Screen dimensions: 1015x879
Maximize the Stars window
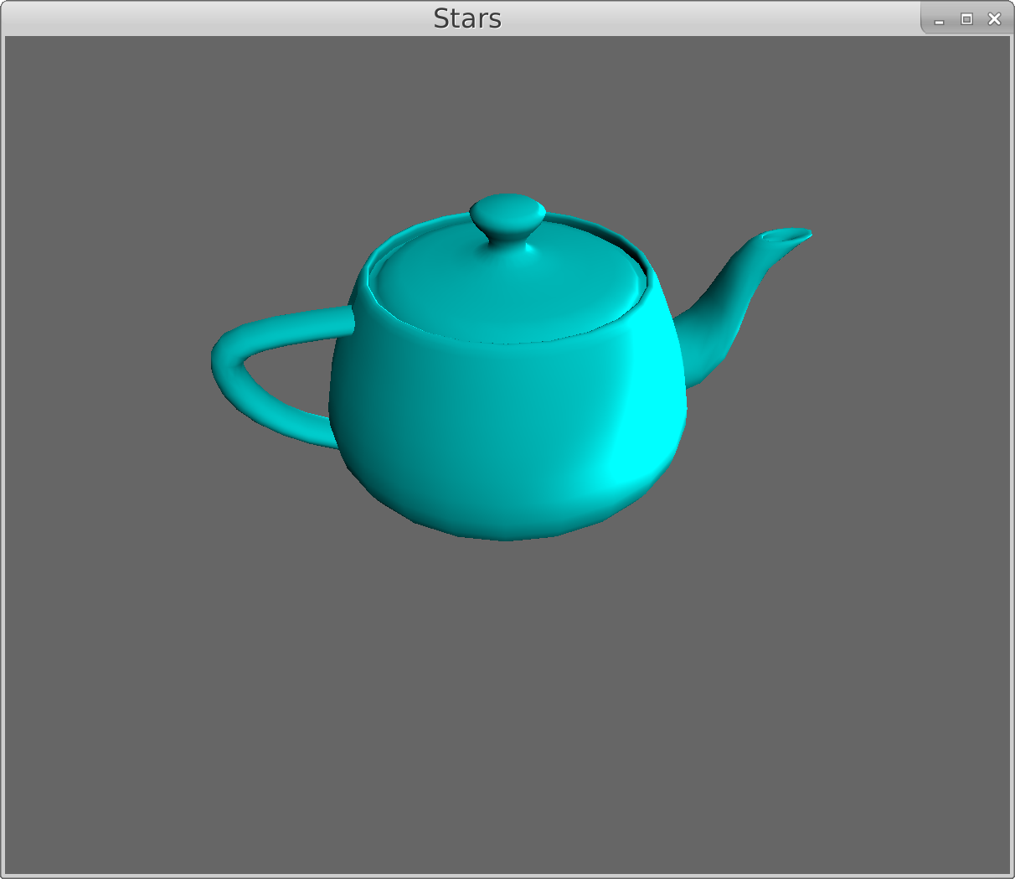(966, 19)
